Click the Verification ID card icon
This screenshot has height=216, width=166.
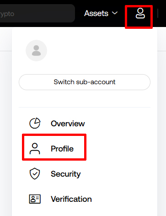tap(35, 199)
